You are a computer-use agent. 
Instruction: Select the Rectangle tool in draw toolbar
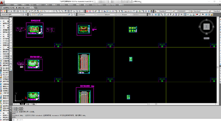click(11, 30)
